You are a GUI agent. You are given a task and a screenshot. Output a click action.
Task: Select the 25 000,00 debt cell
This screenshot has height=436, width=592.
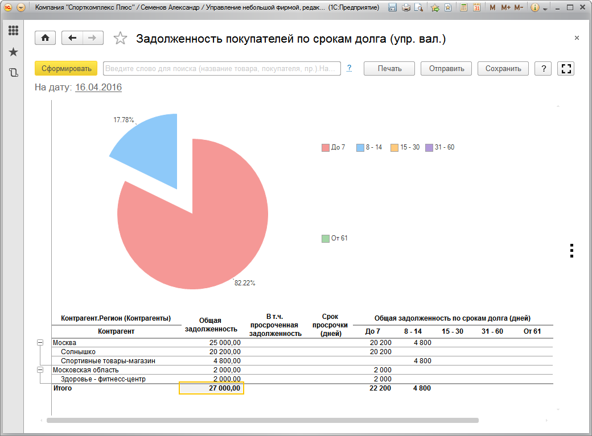click(225, 343)
